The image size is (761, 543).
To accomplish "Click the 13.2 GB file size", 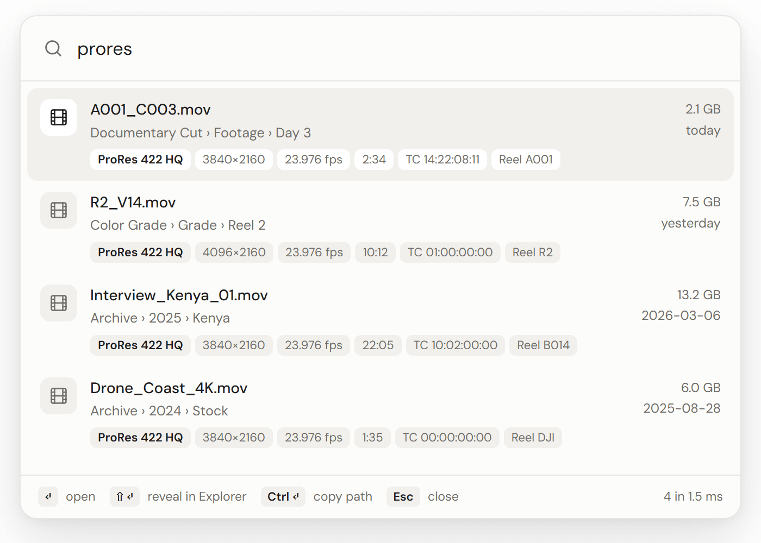I will (x=698, y=295).
